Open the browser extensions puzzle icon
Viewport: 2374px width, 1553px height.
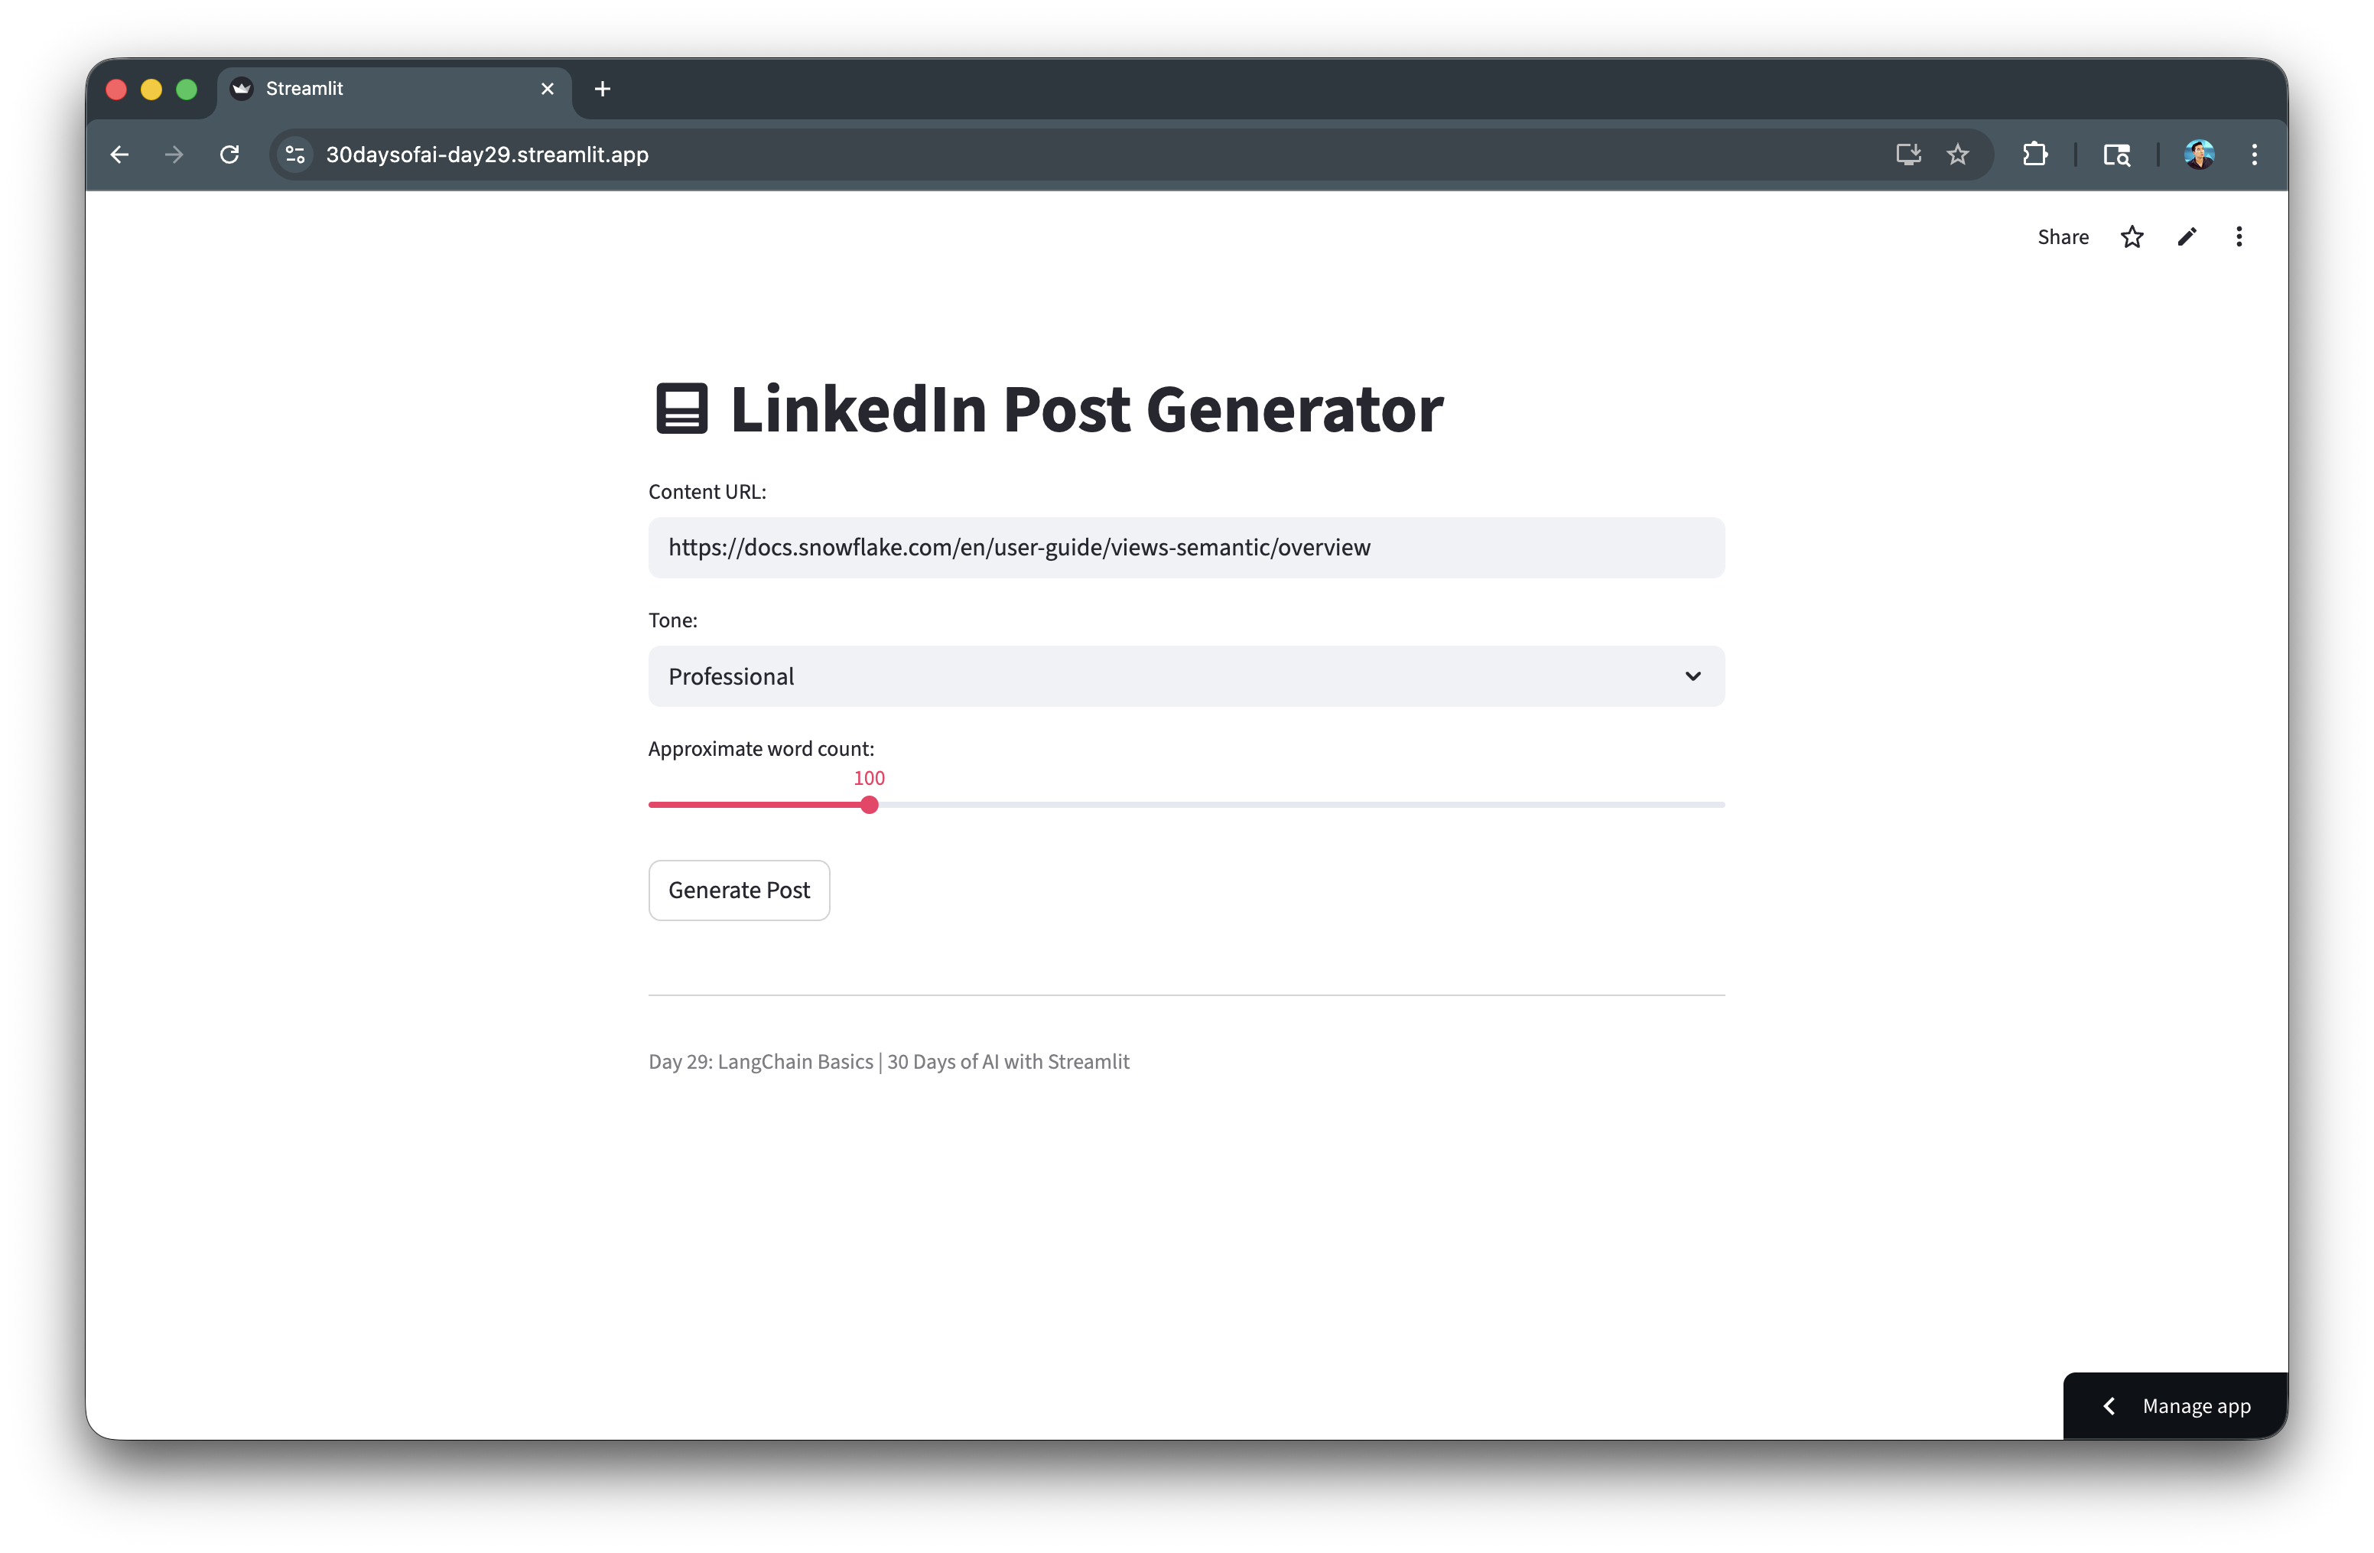(x=2035, y=155)
